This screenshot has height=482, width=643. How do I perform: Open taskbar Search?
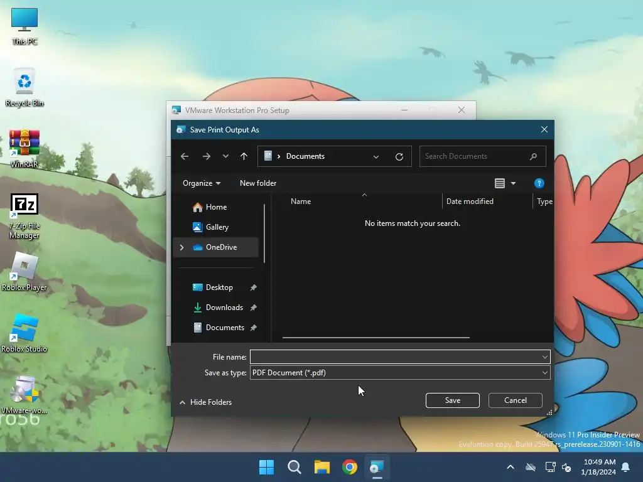pyautogui.click(x=294, y=467)
